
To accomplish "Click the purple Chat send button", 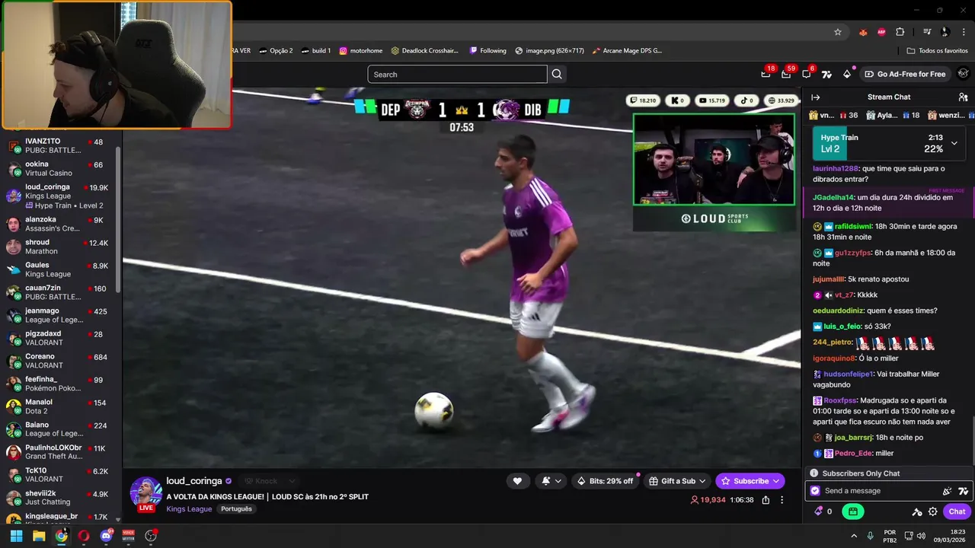I will [957, 511].
